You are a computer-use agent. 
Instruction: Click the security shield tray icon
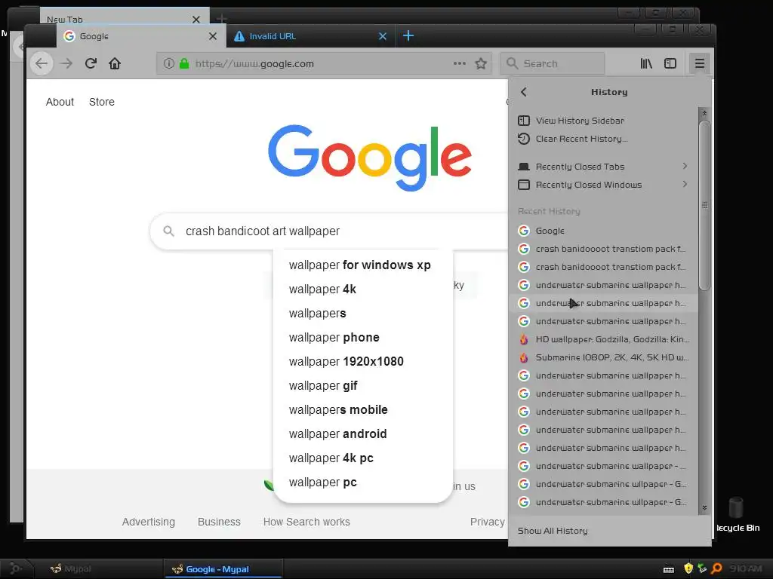(688, 568)
